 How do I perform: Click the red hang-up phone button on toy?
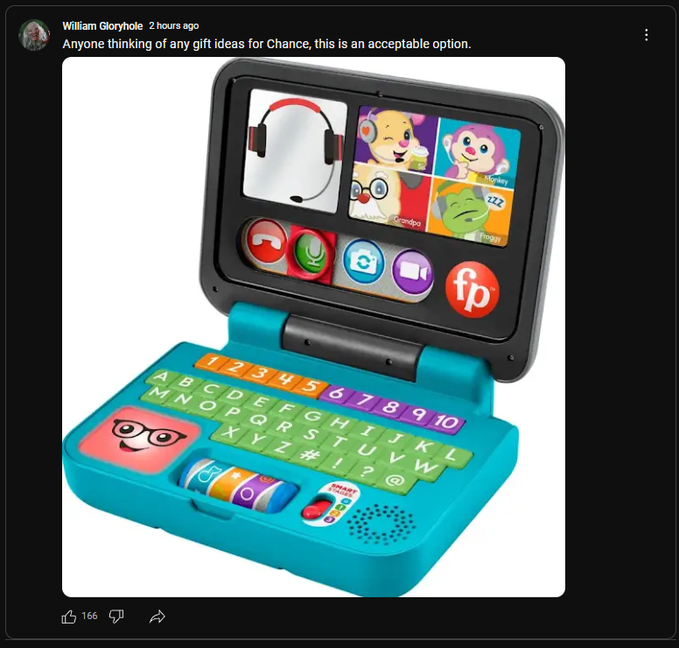(x=266, y=242)
